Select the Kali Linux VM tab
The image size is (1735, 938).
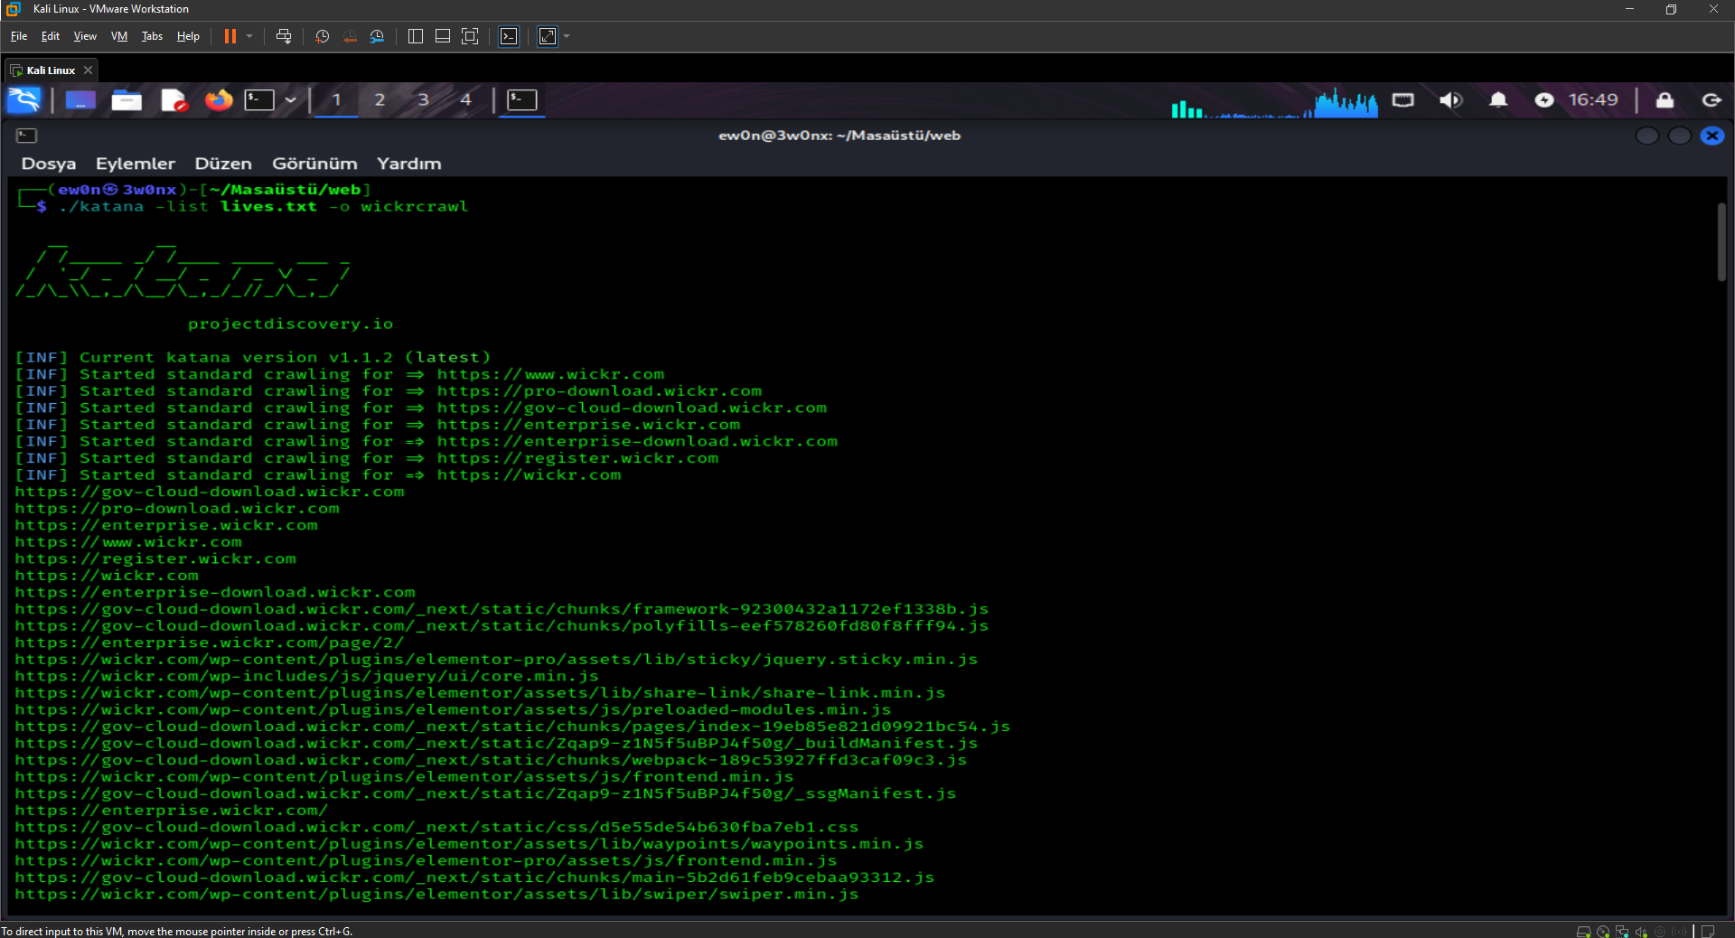[x=51, y=70]
